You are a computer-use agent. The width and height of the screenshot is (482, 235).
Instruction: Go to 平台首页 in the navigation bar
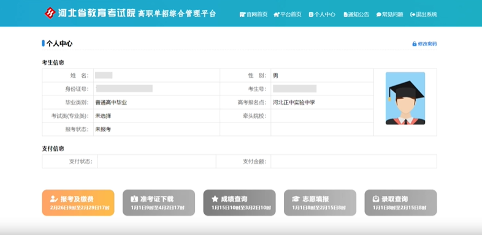pos(291,15)
